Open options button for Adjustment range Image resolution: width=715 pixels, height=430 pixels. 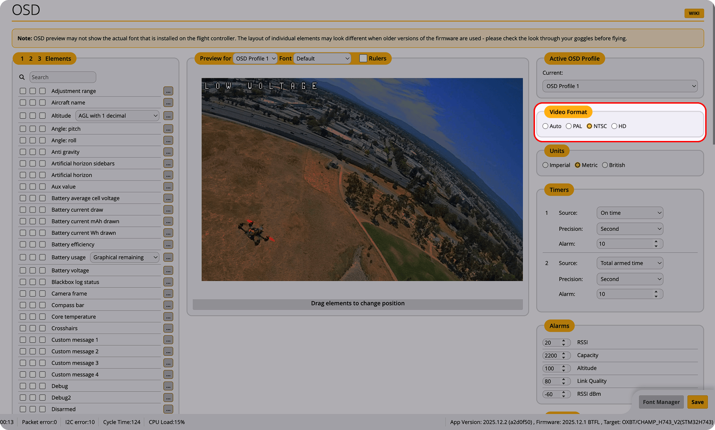tap(168, 91)
